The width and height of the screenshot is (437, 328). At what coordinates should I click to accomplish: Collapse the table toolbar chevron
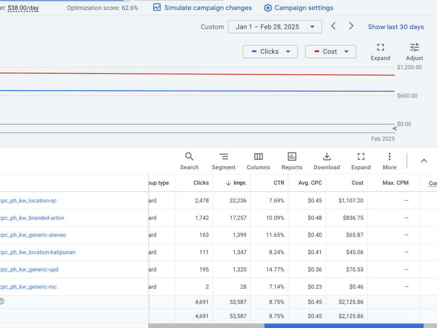click(424, 161)
